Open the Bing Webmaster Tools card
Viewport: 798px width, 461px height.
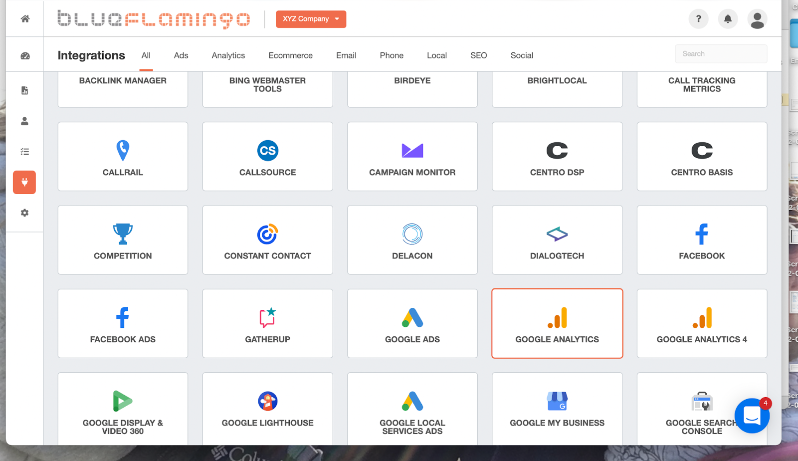268,89
